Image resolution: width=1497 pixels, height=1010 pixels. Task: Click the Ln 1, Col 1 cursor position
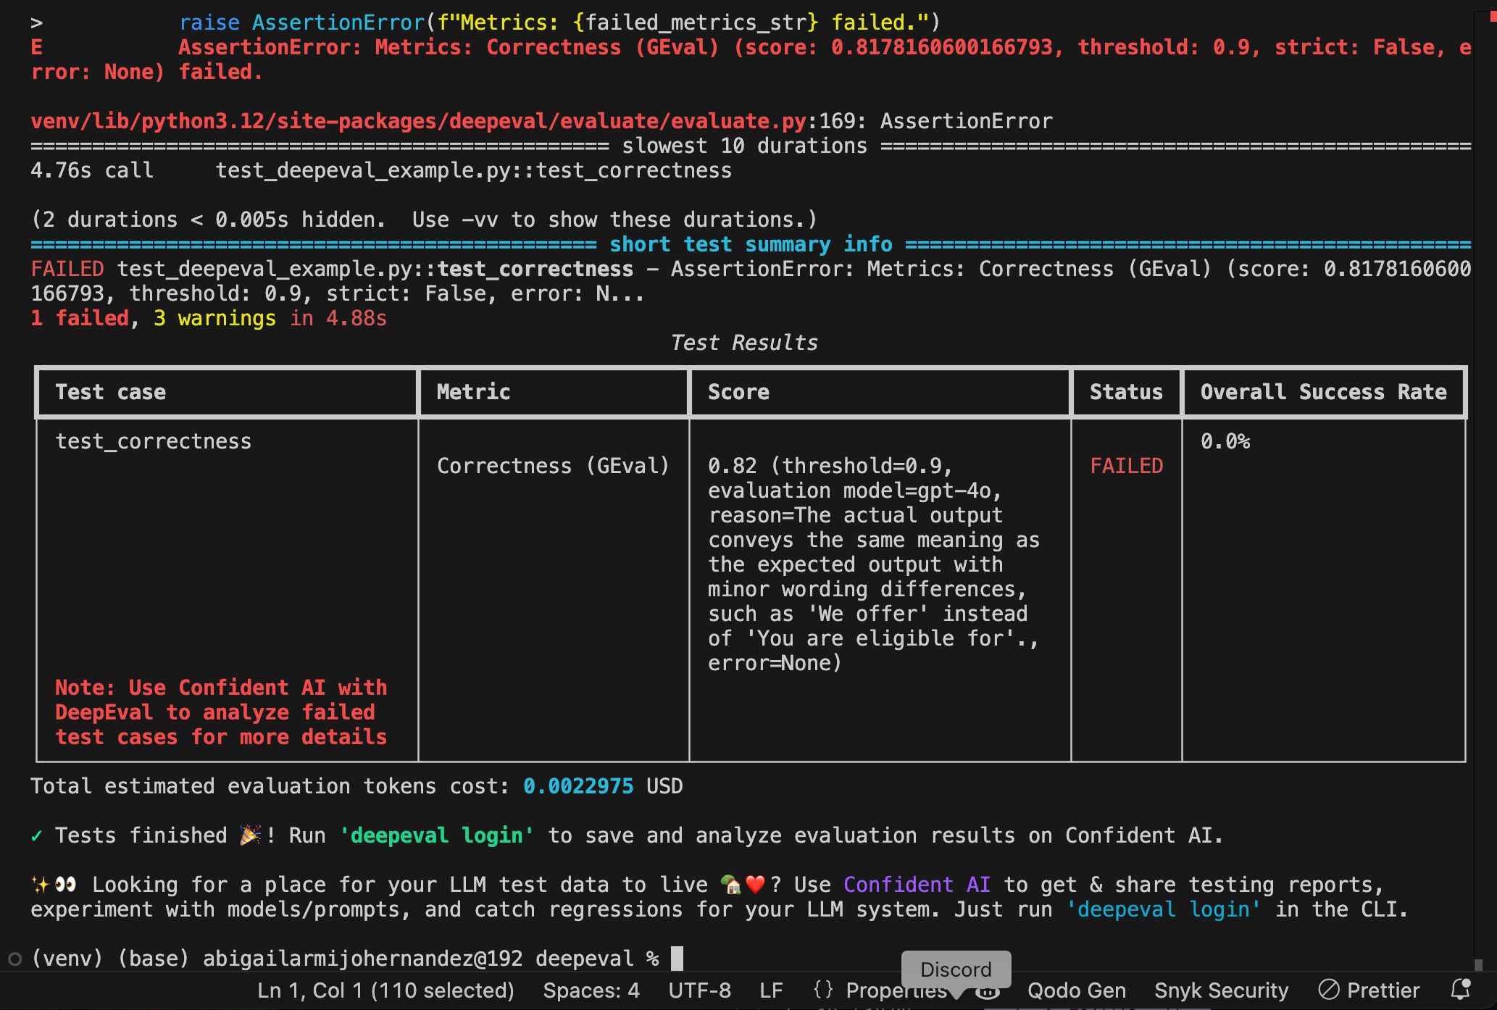385,990
